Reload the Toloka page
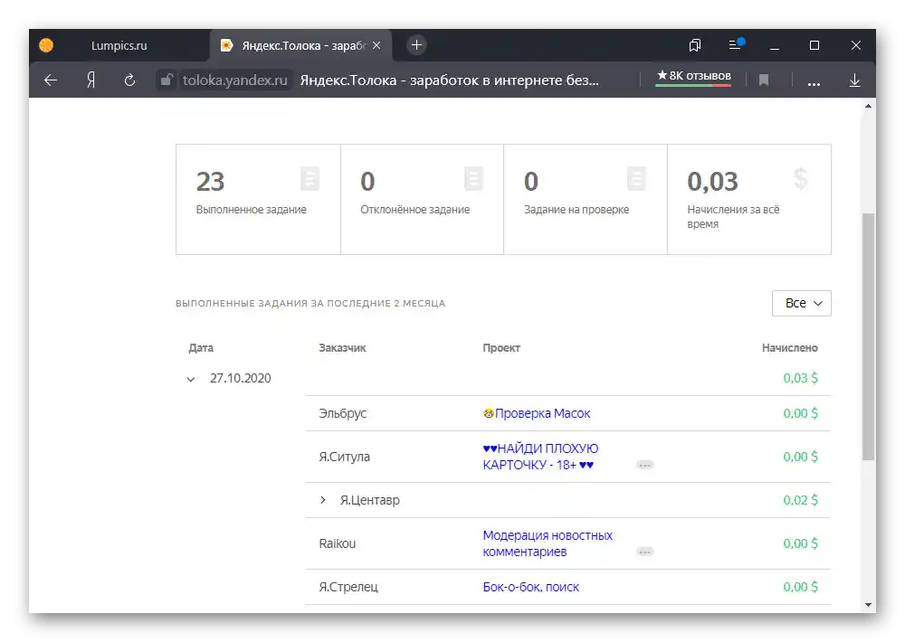The height and width of the screenshot is (642, 905). pos(129,80)
